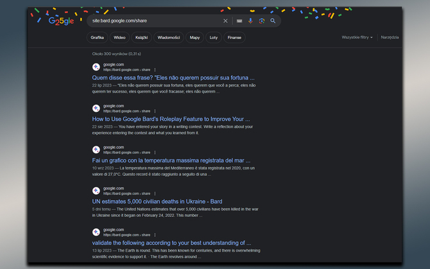Select the Finanse filter tab

point(234,38)
